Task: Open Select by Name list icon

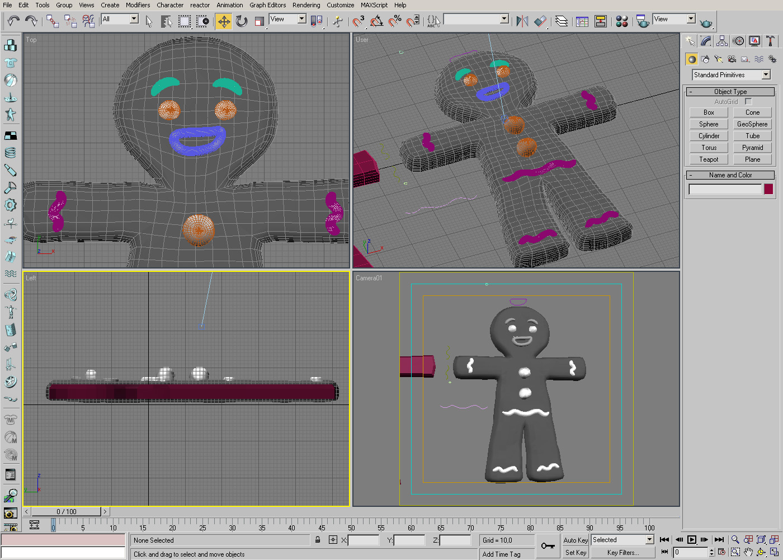Action: [167, 21]
